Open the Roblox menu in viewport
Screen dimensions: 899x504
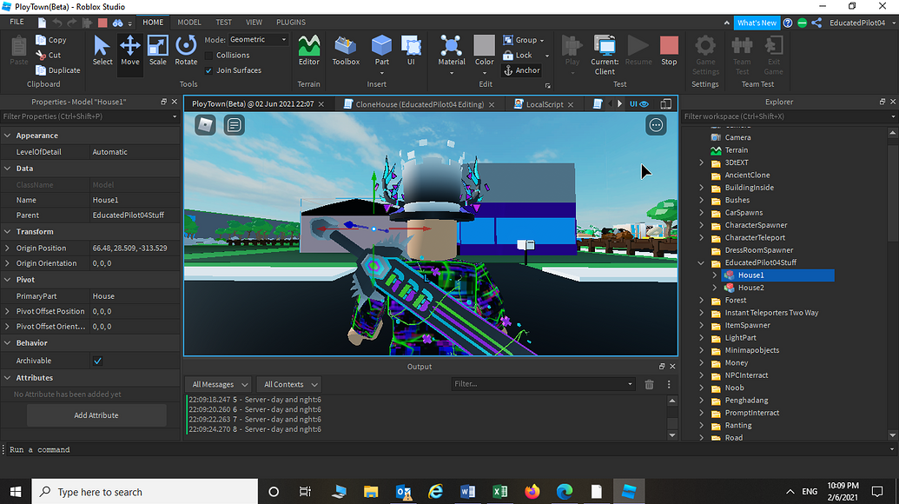tap(205, 125)
